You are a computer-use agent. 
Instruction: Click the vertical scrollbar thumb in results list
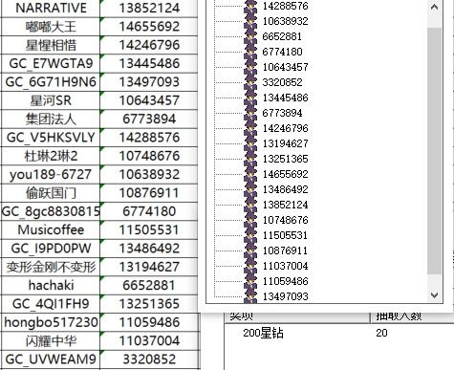click(434, 151)
